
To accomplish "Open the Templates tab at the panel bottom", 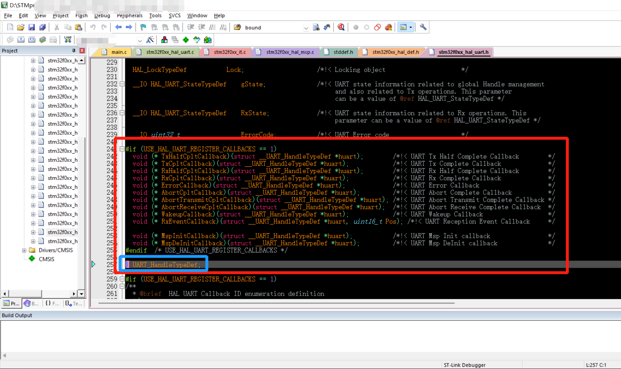I will [74, 304].
